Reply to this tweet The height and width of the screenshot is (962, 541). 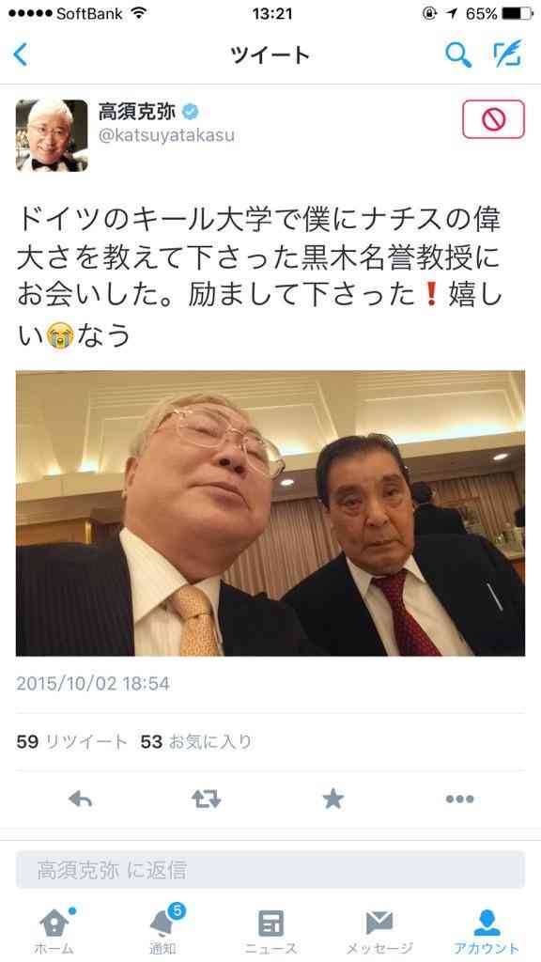click(x=81, y=799)
